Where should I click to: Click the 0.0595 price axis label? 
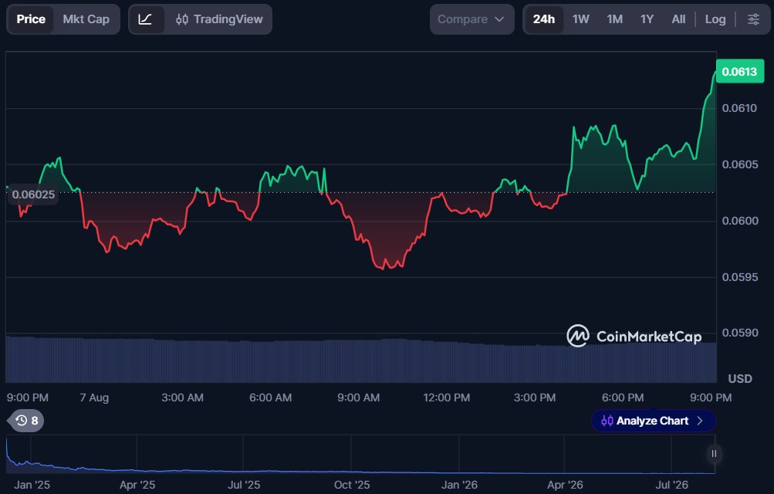739,277
